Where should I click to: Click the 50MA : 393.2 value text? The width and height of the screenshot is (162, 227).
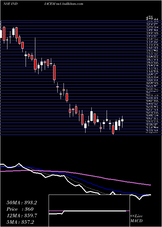click(22, 203)
